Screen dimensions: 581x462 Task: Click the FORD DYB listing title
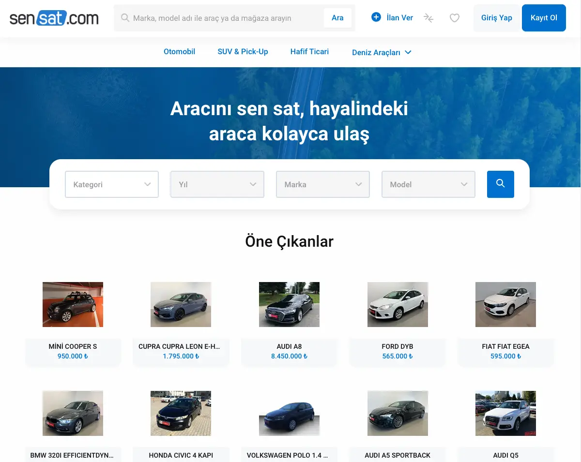coord(398,346)
